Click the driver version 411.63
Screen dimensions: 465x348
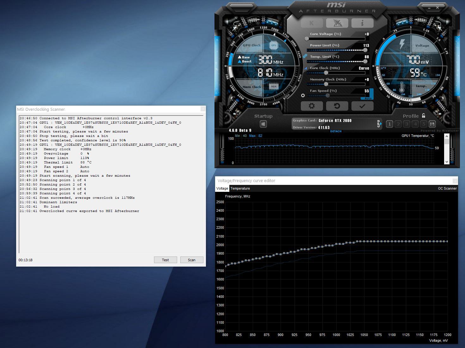pos(324,127)
